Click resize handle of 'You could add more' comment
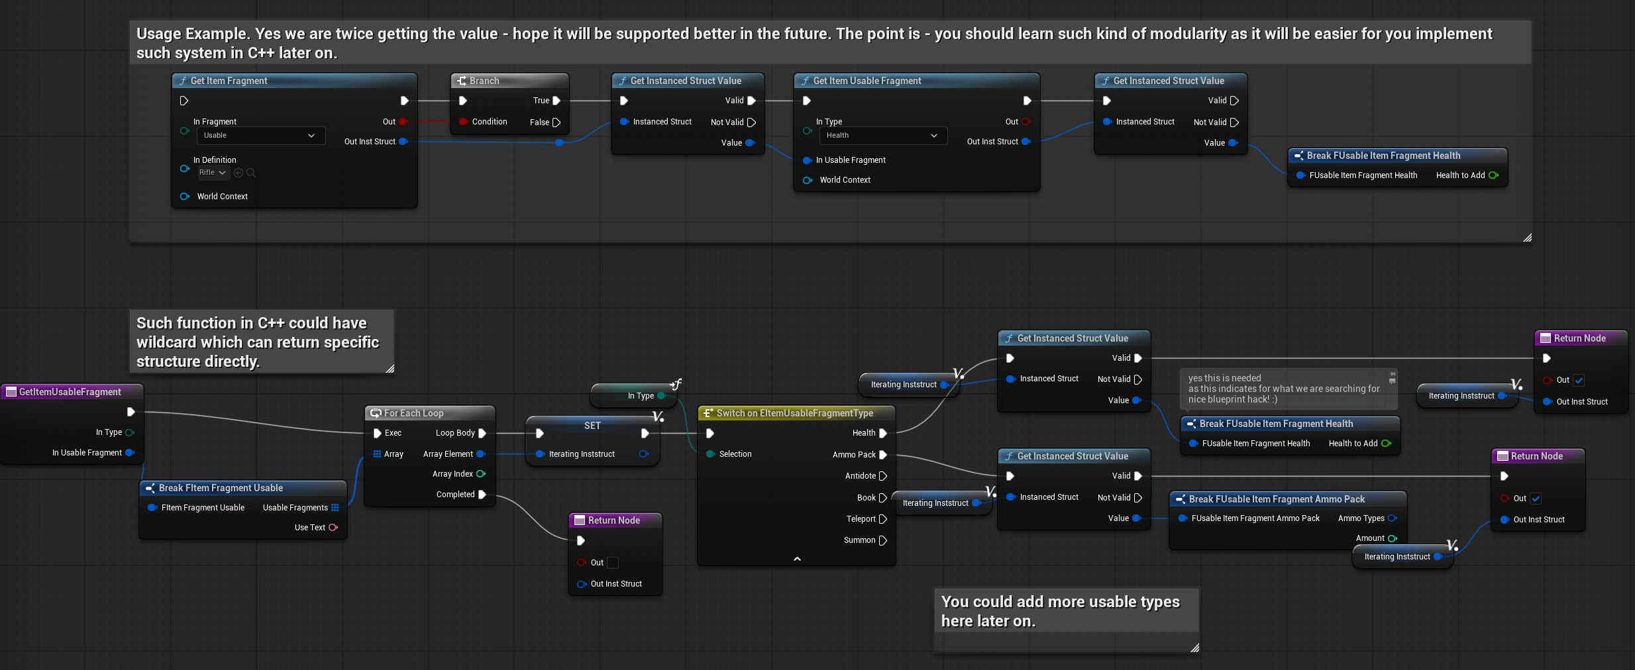 tap(1194, 648)
